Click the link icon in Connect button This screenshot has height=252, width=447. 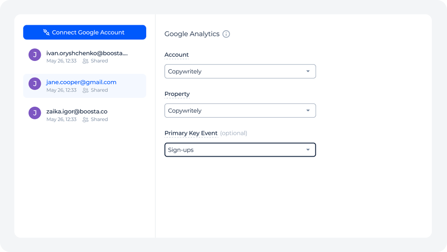coord(46,32)
